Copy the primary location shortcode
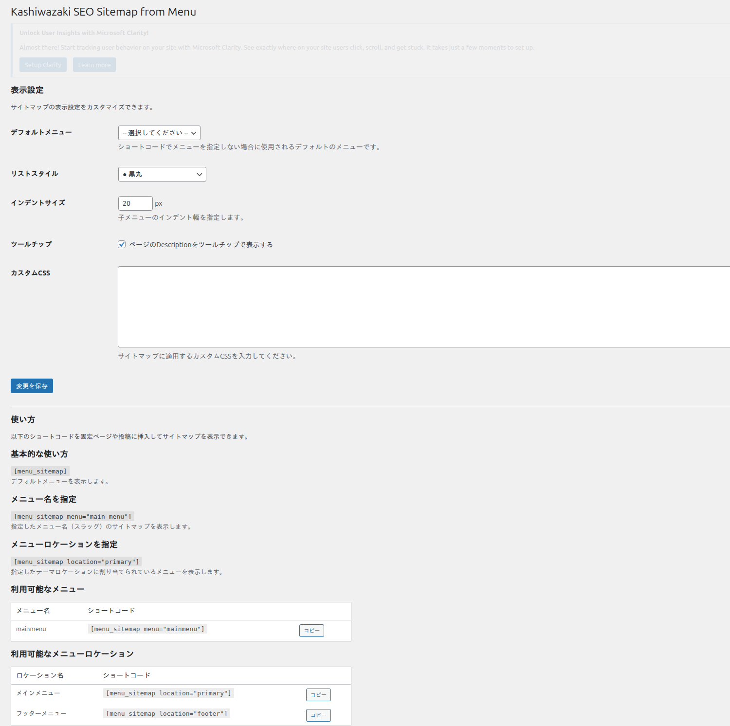This screenshot has height=726, width=730. (x=318, y=694)
